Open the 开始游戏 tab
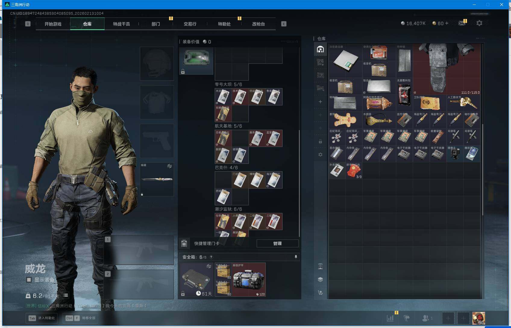Viewport: 511px width, 328px height. point(53,24)
